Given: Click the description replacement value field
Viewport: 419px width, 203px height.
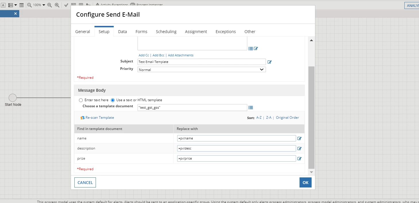Looking at the screenshot, I should coord(237,148).
